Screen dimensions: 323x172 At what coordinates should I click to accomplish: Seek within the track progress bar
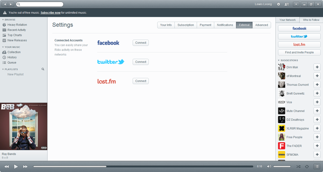coord(143,166)
